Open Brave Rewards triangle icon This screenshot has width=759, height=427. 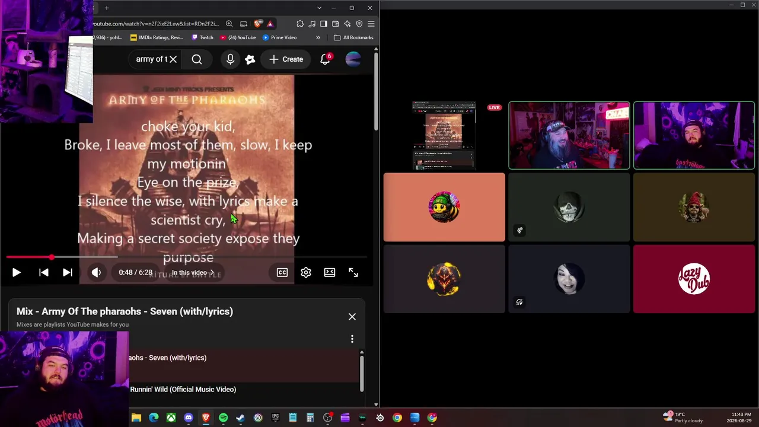[270, 24]
